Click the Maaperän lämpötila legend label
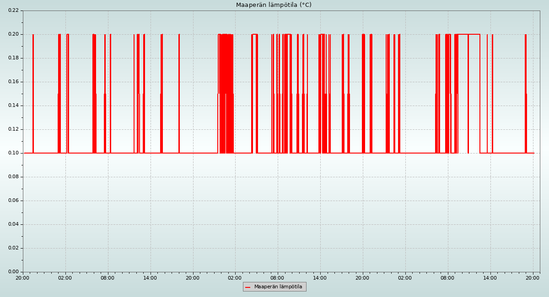This screenshot has height=297, width=549. click(278, 287)
